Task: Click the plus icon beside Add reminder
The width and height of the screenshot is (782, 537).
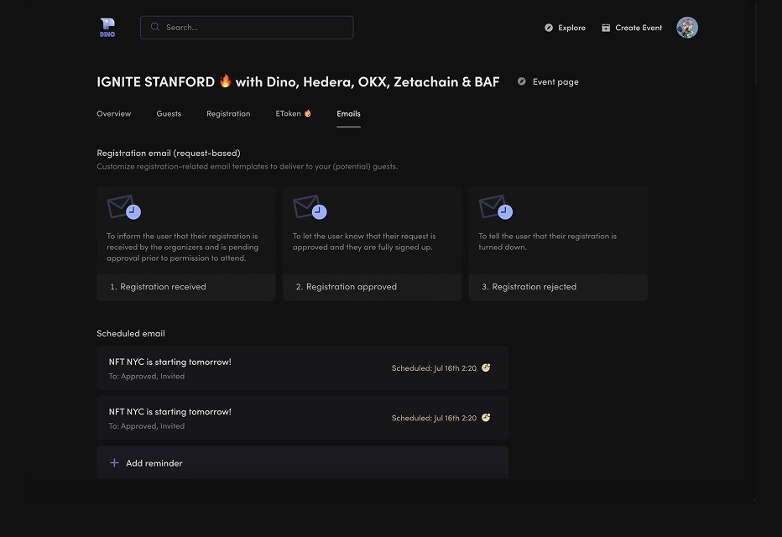Action: pos(112,461)
